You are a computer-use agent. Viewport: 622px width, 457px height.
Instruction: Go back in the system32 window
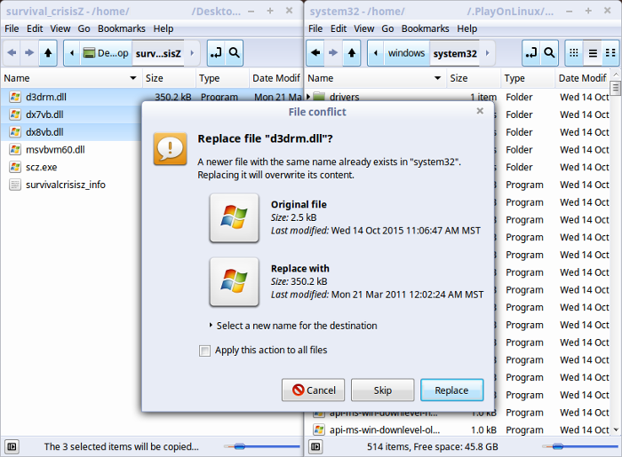tap(315, 52)
